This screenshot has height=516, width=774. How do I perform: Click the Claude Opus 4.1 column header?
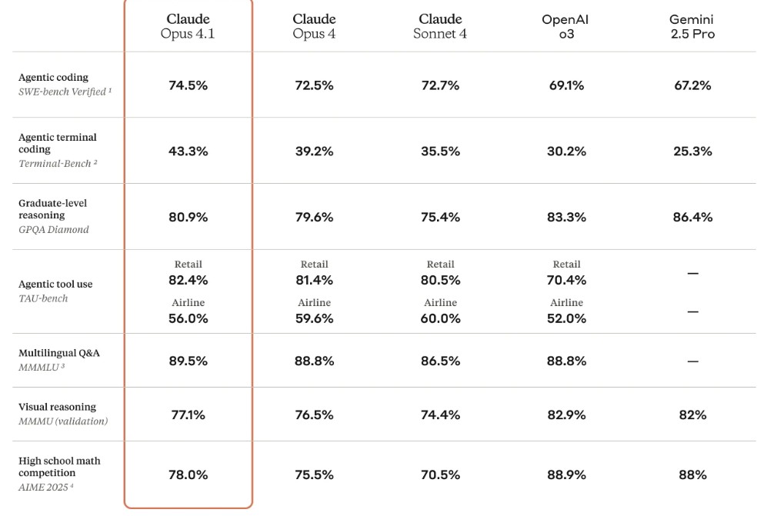(188, 26)
